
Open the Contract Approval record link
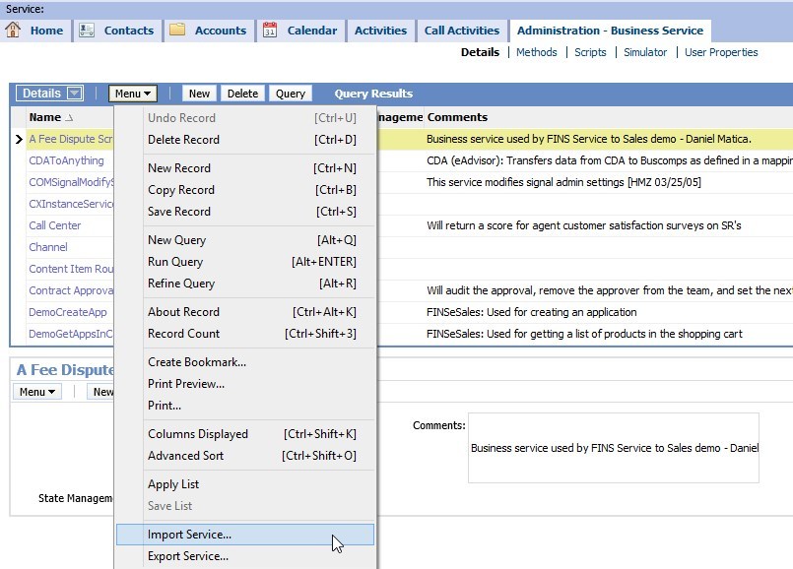click(71, 290)
